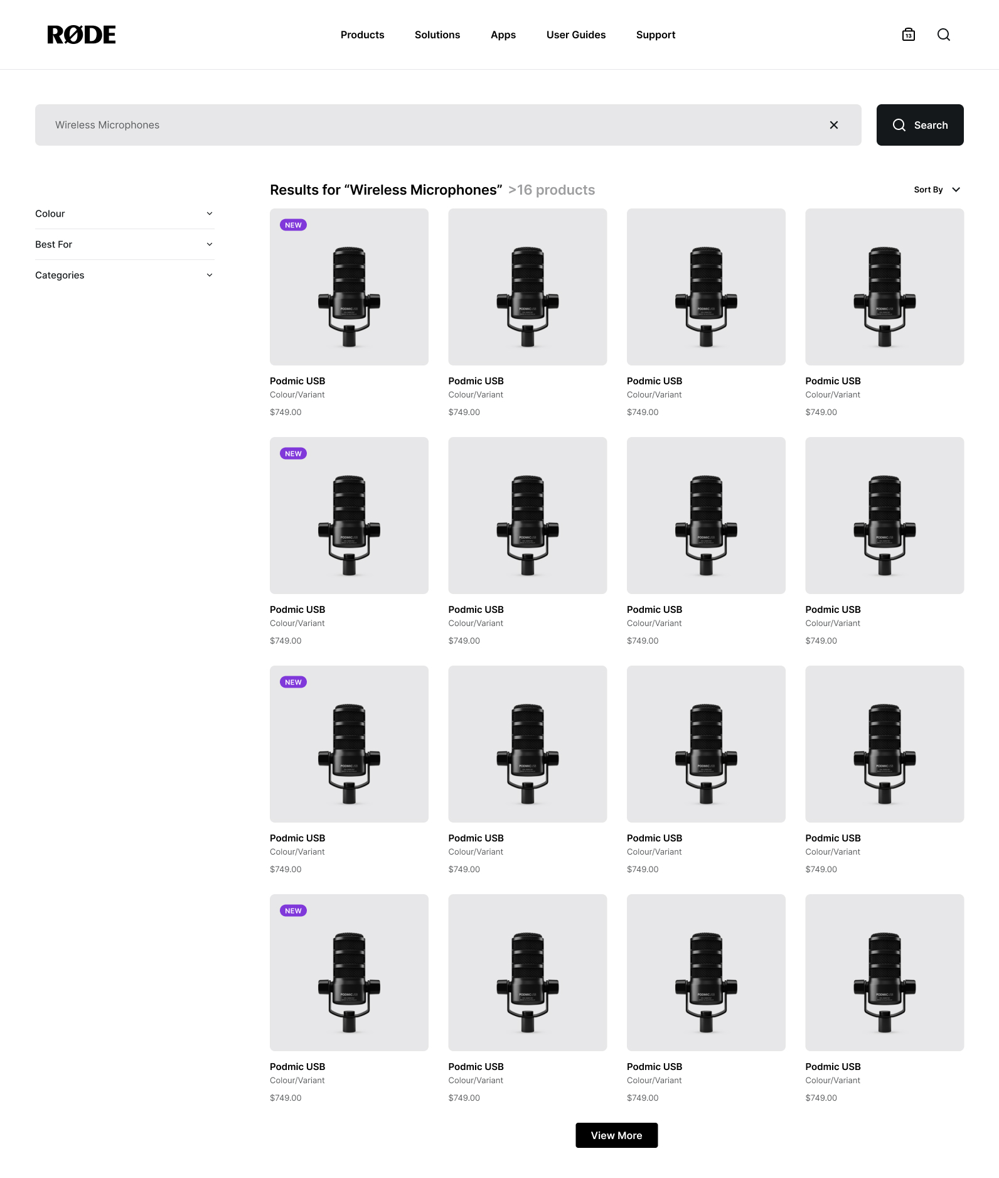Click the first Podmic USB title in row one
This screenshot has width=999, height=1178.
click(x=297, y=381)
